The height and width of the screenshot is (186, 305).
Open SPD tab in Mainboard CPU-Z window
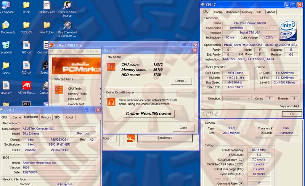click(x=57, y=117)
